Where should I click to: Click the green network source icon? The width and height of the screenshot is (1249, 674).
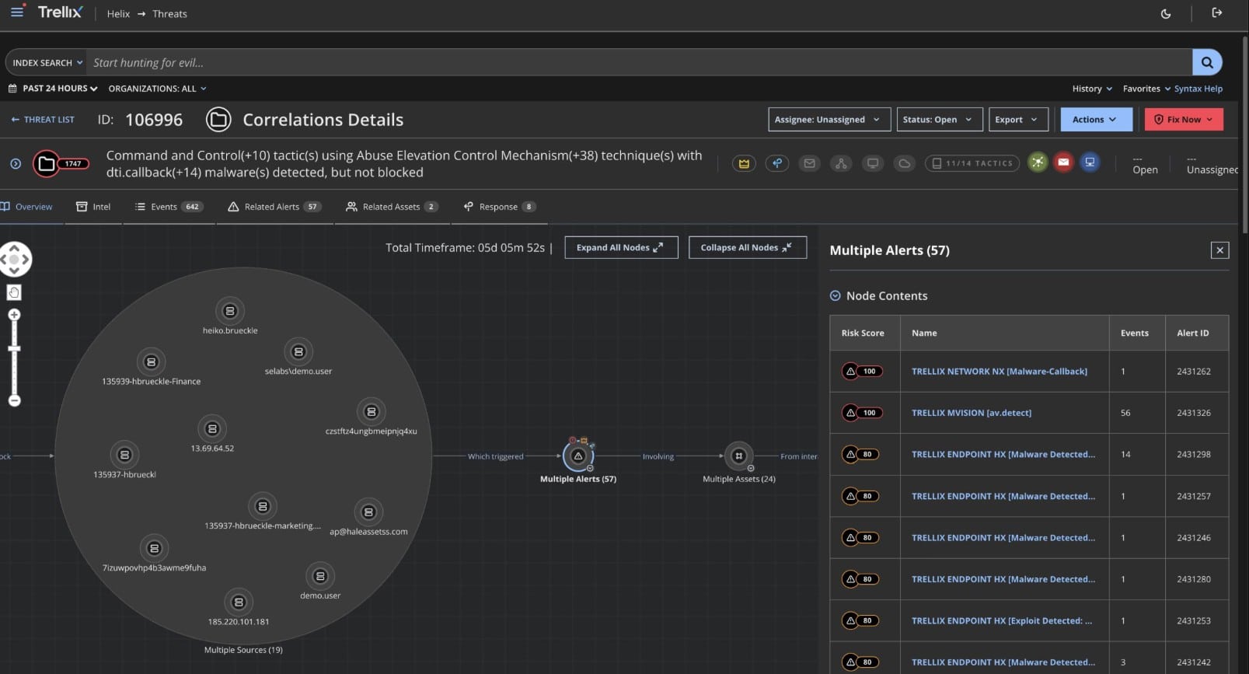coord(1038,162)
